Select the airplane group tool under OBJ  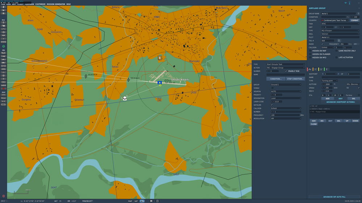click(4, 53)
